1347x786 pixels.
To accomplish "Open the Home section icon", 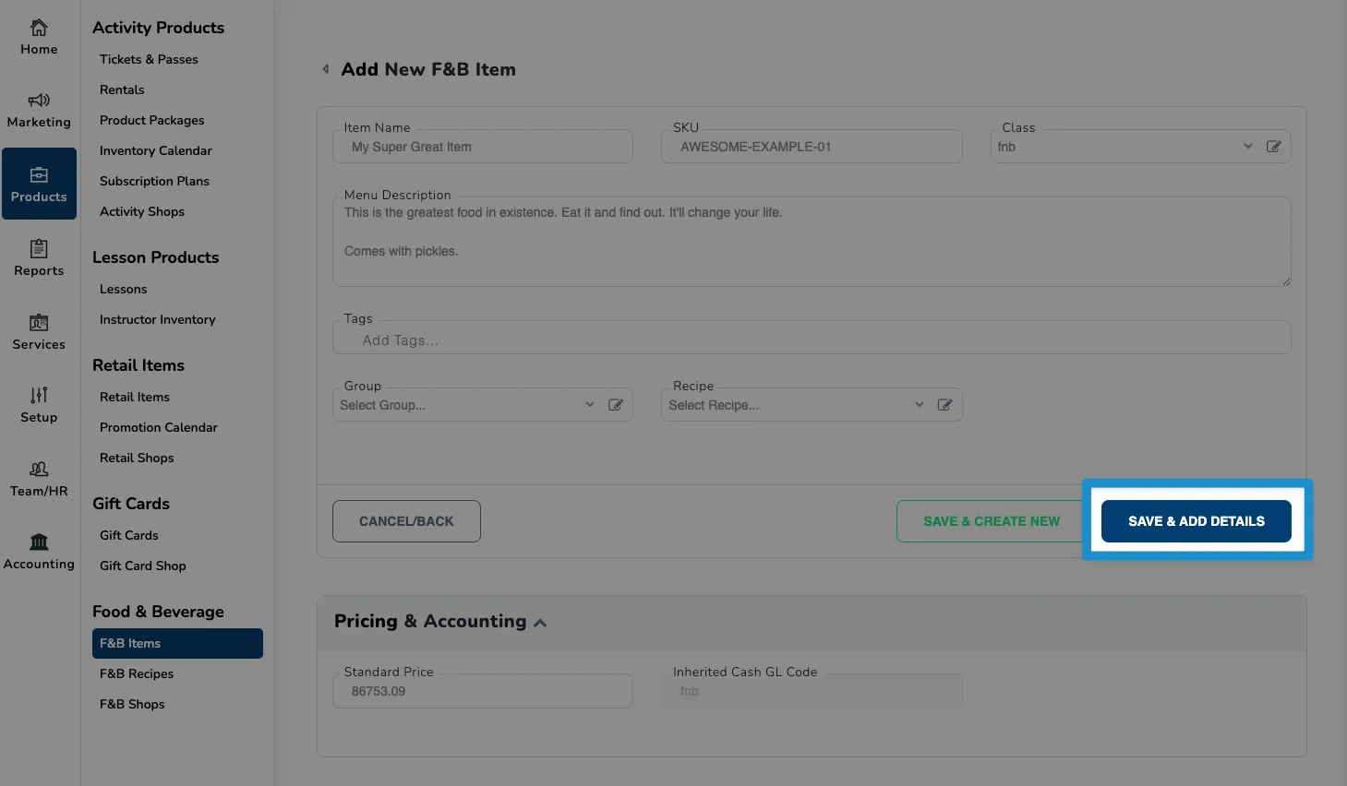I will 39,28.
